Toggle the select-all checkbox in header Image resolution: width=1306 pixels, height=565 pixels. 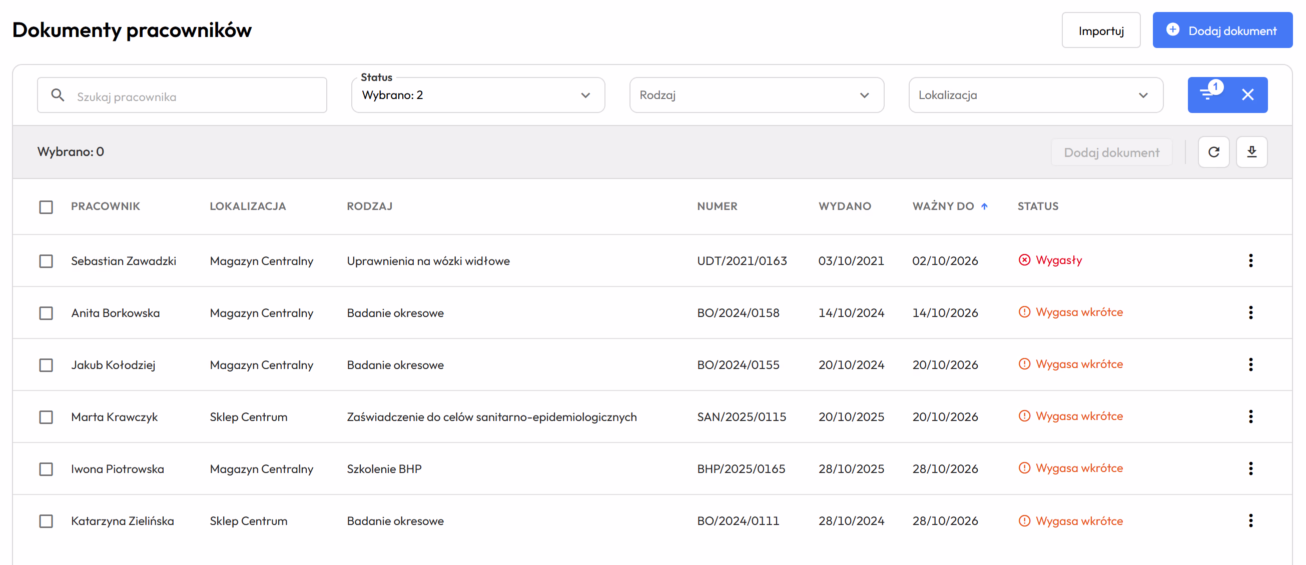tap(46, 206)
